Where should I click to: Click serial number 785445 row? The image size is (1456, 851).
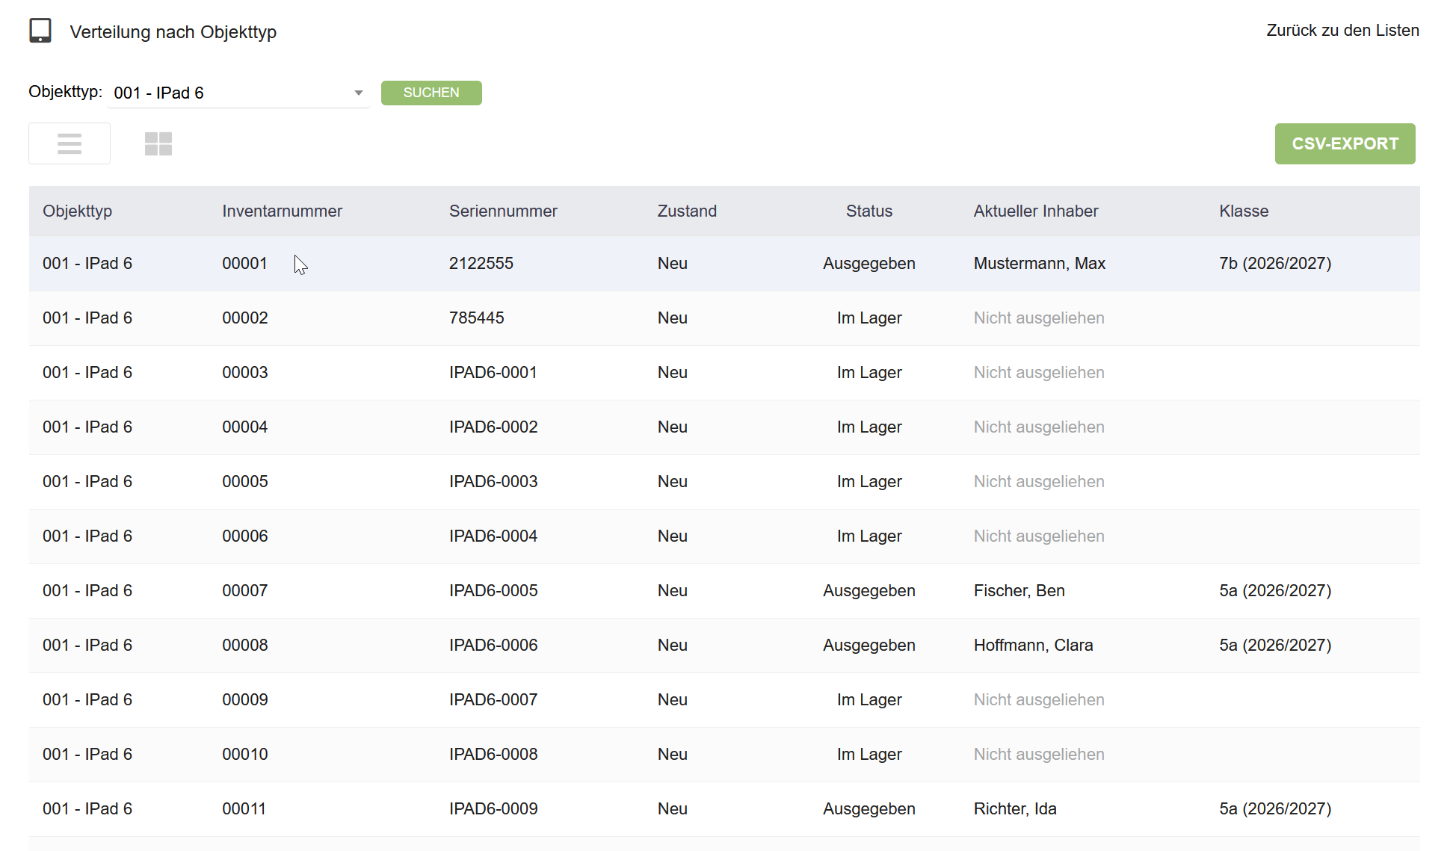[x=724, y=318]
